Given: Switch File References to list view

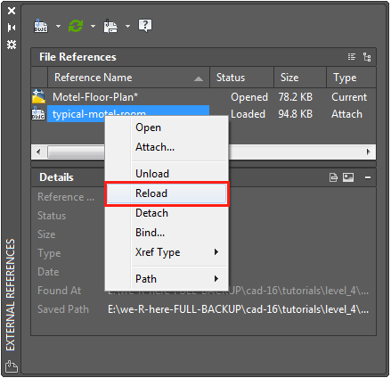Looking at the screenshot, I should (352, 57).
